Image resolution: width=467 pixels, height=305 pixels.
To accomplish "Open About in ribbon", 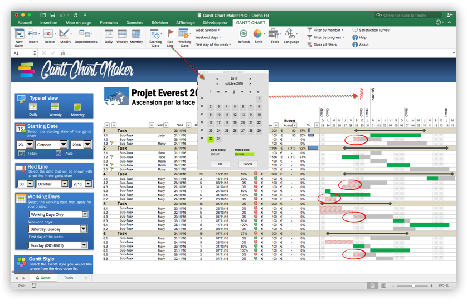I will pyautogui.click(x=361, y=45).
